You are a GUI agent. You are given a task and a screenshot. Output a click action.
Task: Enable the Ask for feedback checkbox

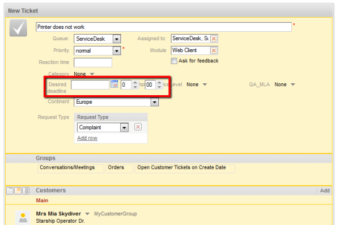[x=174, y=61]
